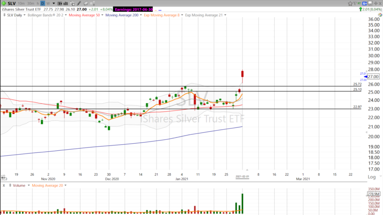Open the timeframe dropdown arrow
This screenshot has width=383, height=215.
pos(54,4)
